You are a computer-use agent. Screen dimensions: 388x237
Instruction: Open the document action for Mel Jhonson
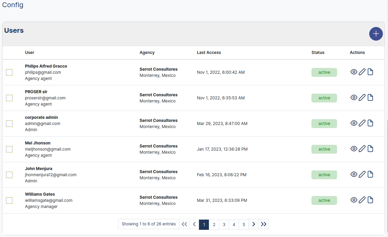point(370,149)
